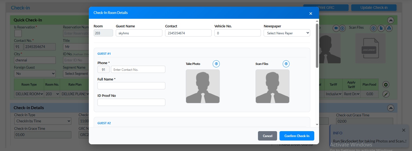Click the Full Name field for Guest #1
This screenshot has width=412, height=151.
coord(131,86)
